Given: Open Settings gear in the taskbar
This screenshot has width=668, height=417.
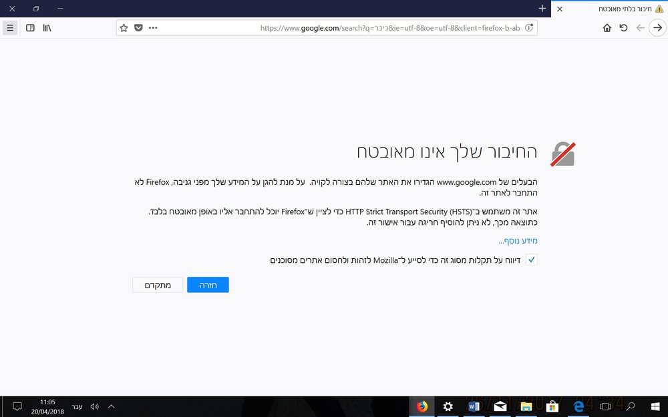Looking at the screenshot, I should point(448,407).
